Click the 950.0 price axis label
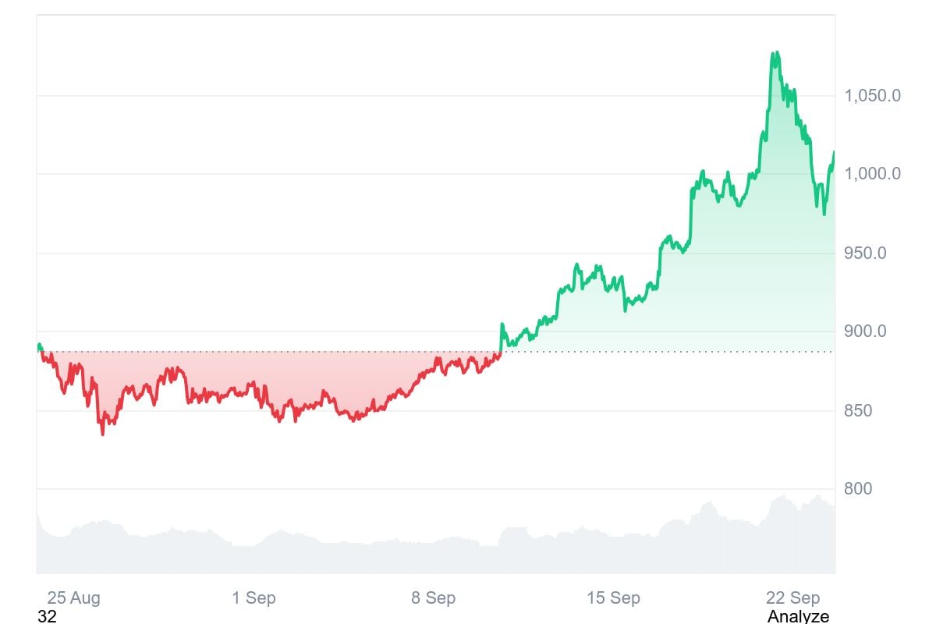This screenshot has height=624, width=936. 865,253
